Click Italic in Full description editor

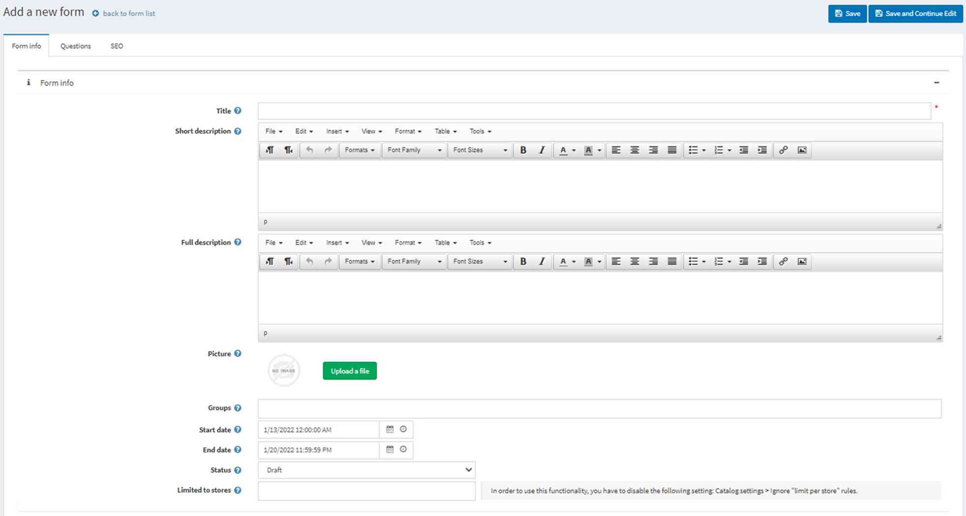coord(542,261)
